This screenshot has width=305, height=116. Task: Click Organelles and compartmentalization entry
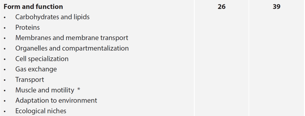72,48
